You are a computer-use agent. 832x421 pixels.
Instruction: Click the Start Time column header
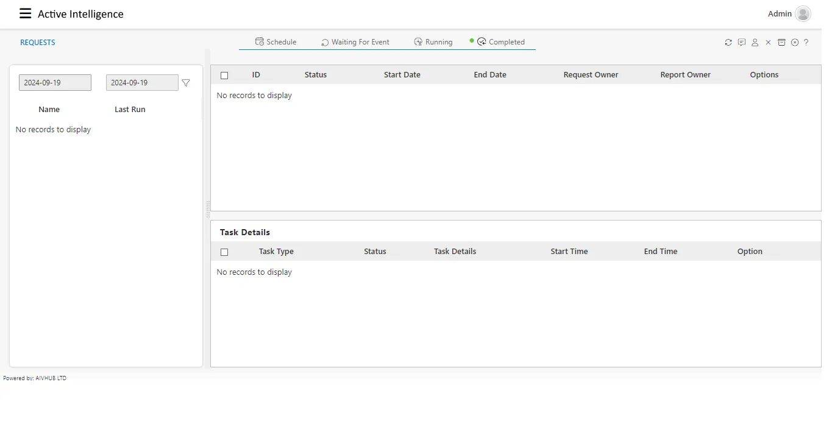coord(569,252)
